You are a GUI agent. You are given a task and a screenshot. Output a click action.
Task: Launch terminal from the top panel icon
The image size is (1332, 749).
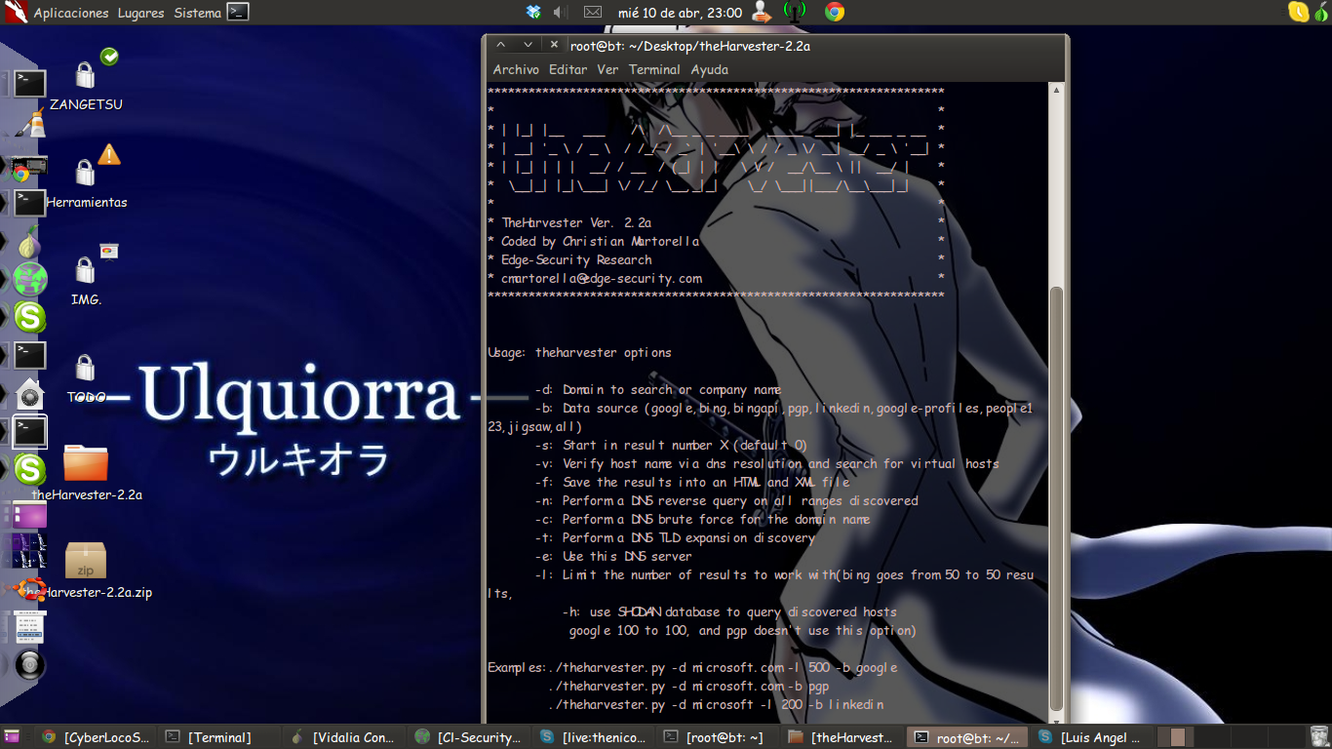pyautogui.click(x=238, y=13)
